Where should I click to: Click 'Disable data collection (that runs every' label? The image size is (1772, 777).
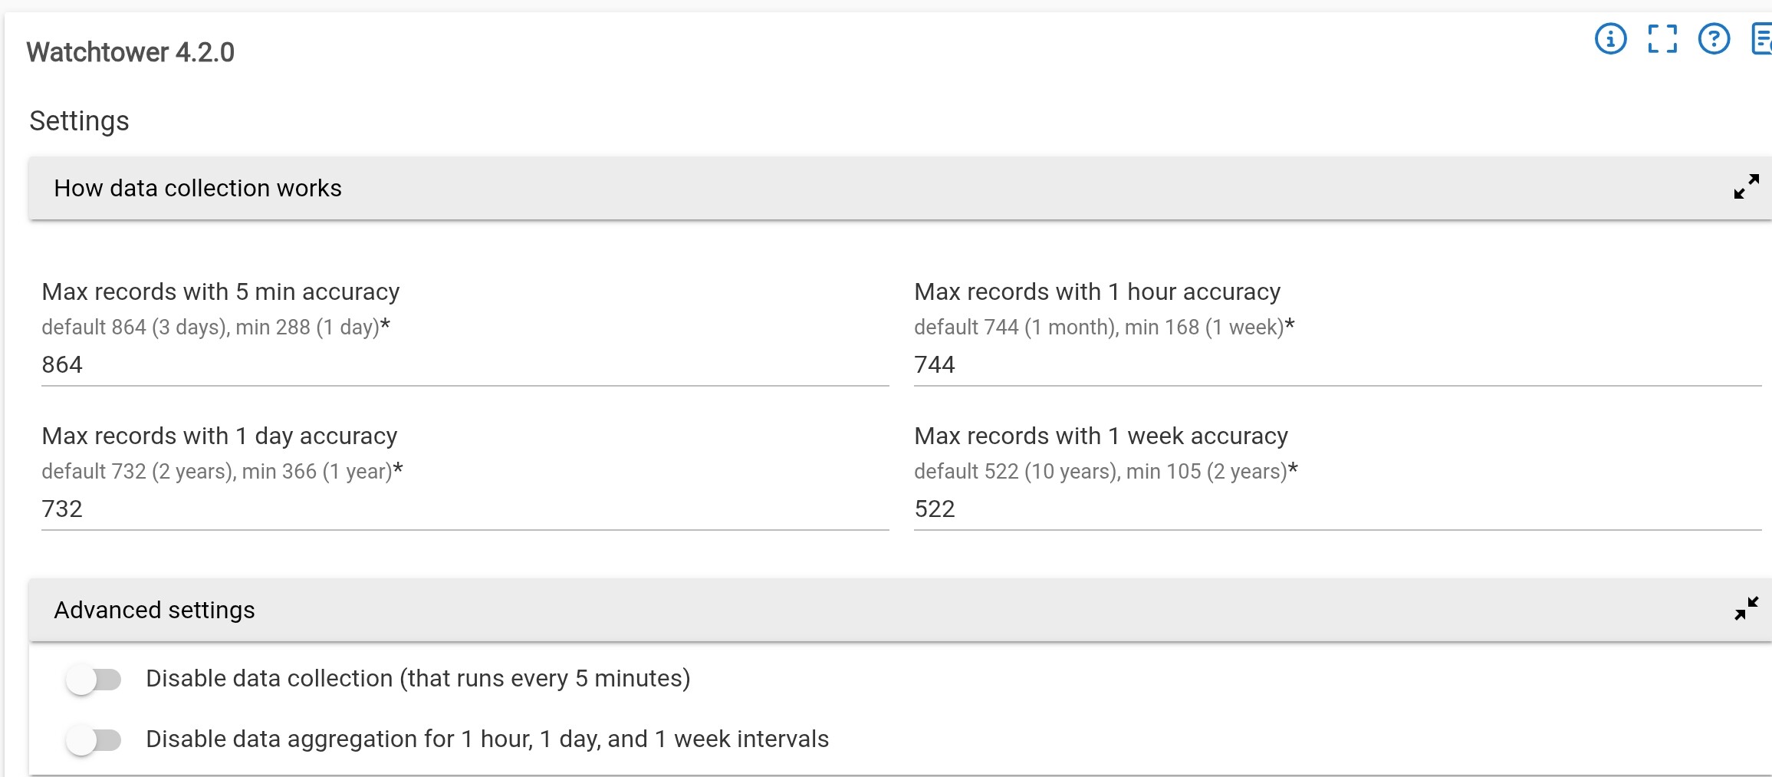click(418, 679)
